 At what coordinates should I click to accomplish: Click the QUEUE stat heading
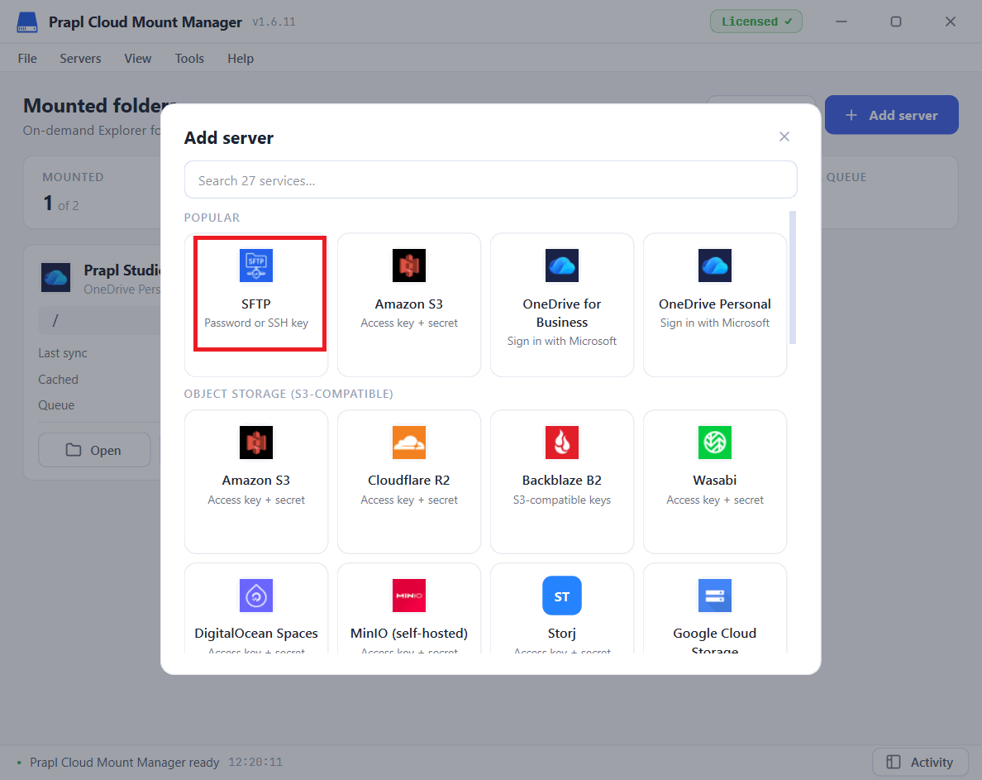tap(846, 177)
